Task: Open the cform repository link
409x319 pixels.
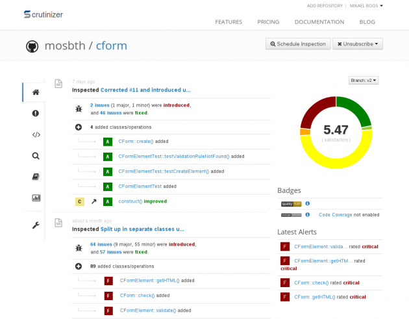Action: tap(112, 45)
